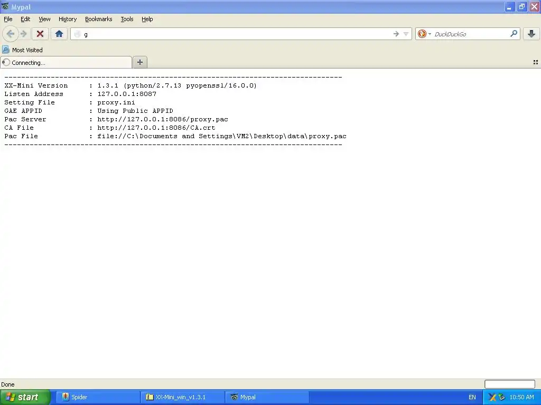Click the XX-Mini Version label
Image resolution: width=541 pixels, height=405 pixels.
36,85
